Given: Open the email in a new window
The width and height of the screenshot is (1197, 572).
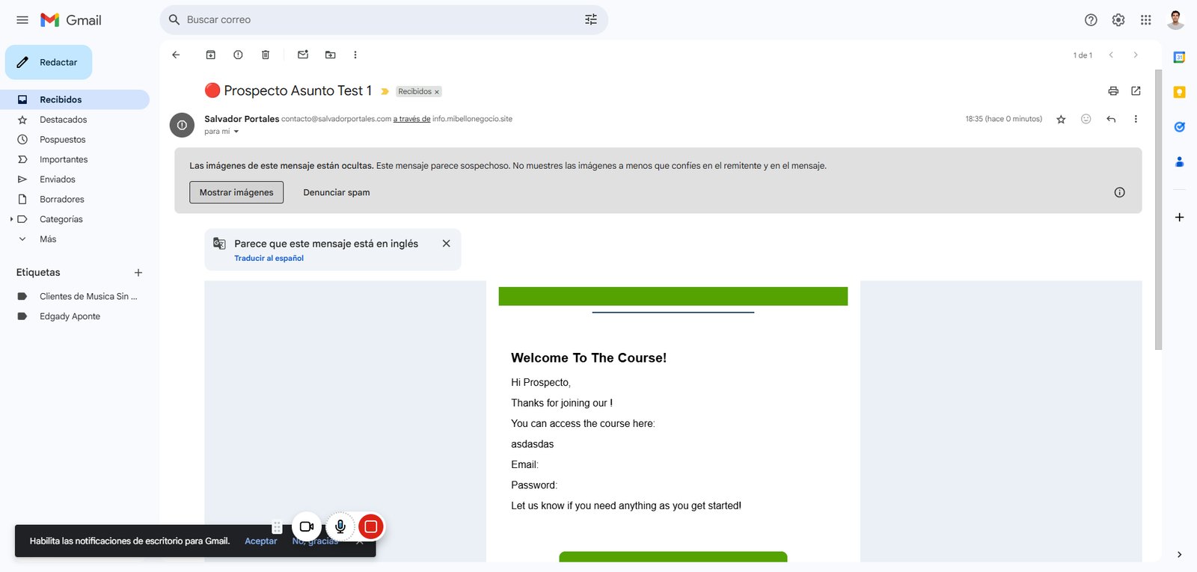Looking at the screenshot, I should point(1136,91).
